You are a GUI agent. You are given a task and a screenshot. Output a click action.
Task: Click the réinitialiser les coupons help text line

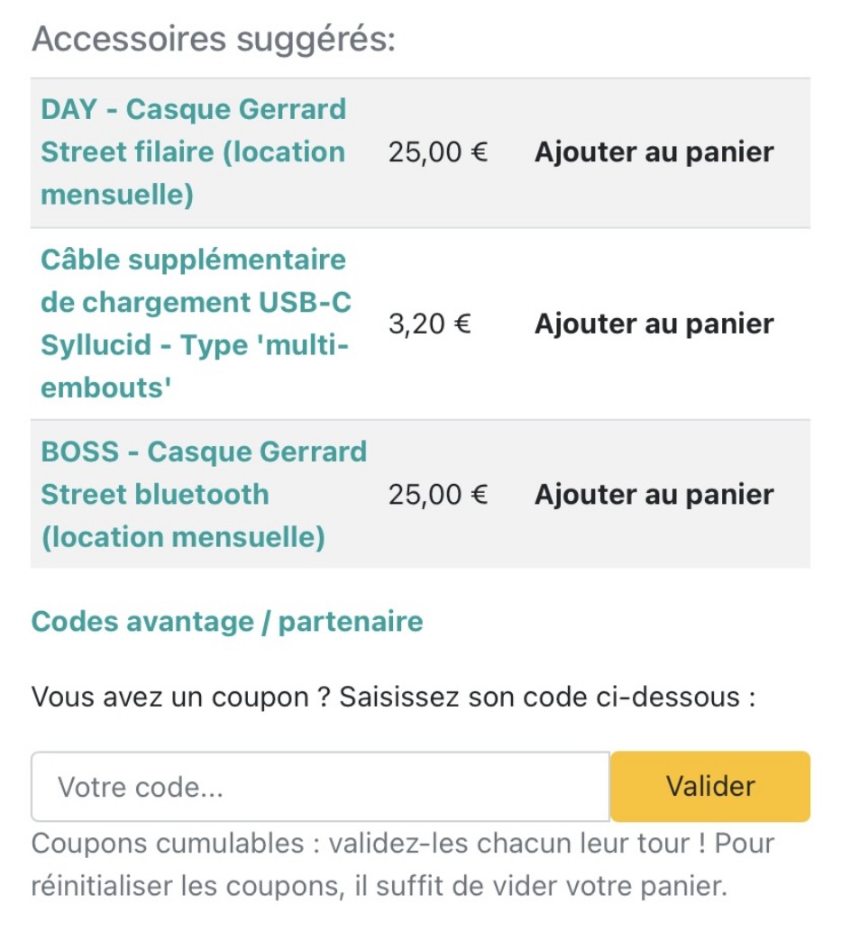[379, 886]
